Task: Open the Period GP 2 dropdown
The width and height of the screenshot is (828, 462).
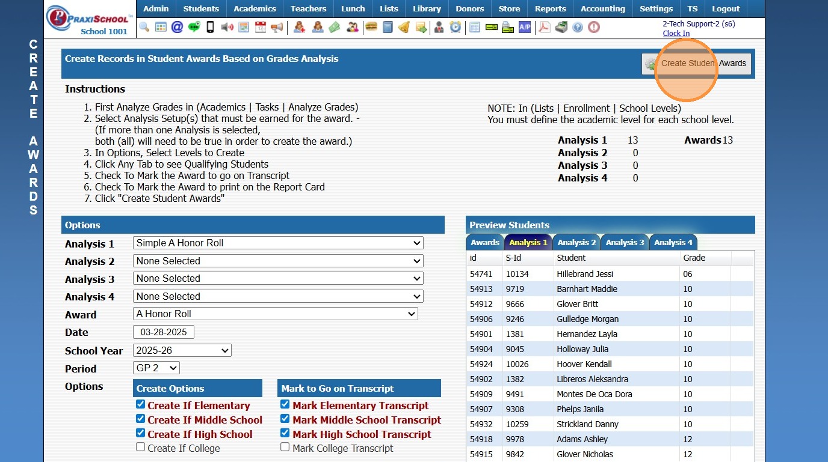Action: tap(156, 368)
